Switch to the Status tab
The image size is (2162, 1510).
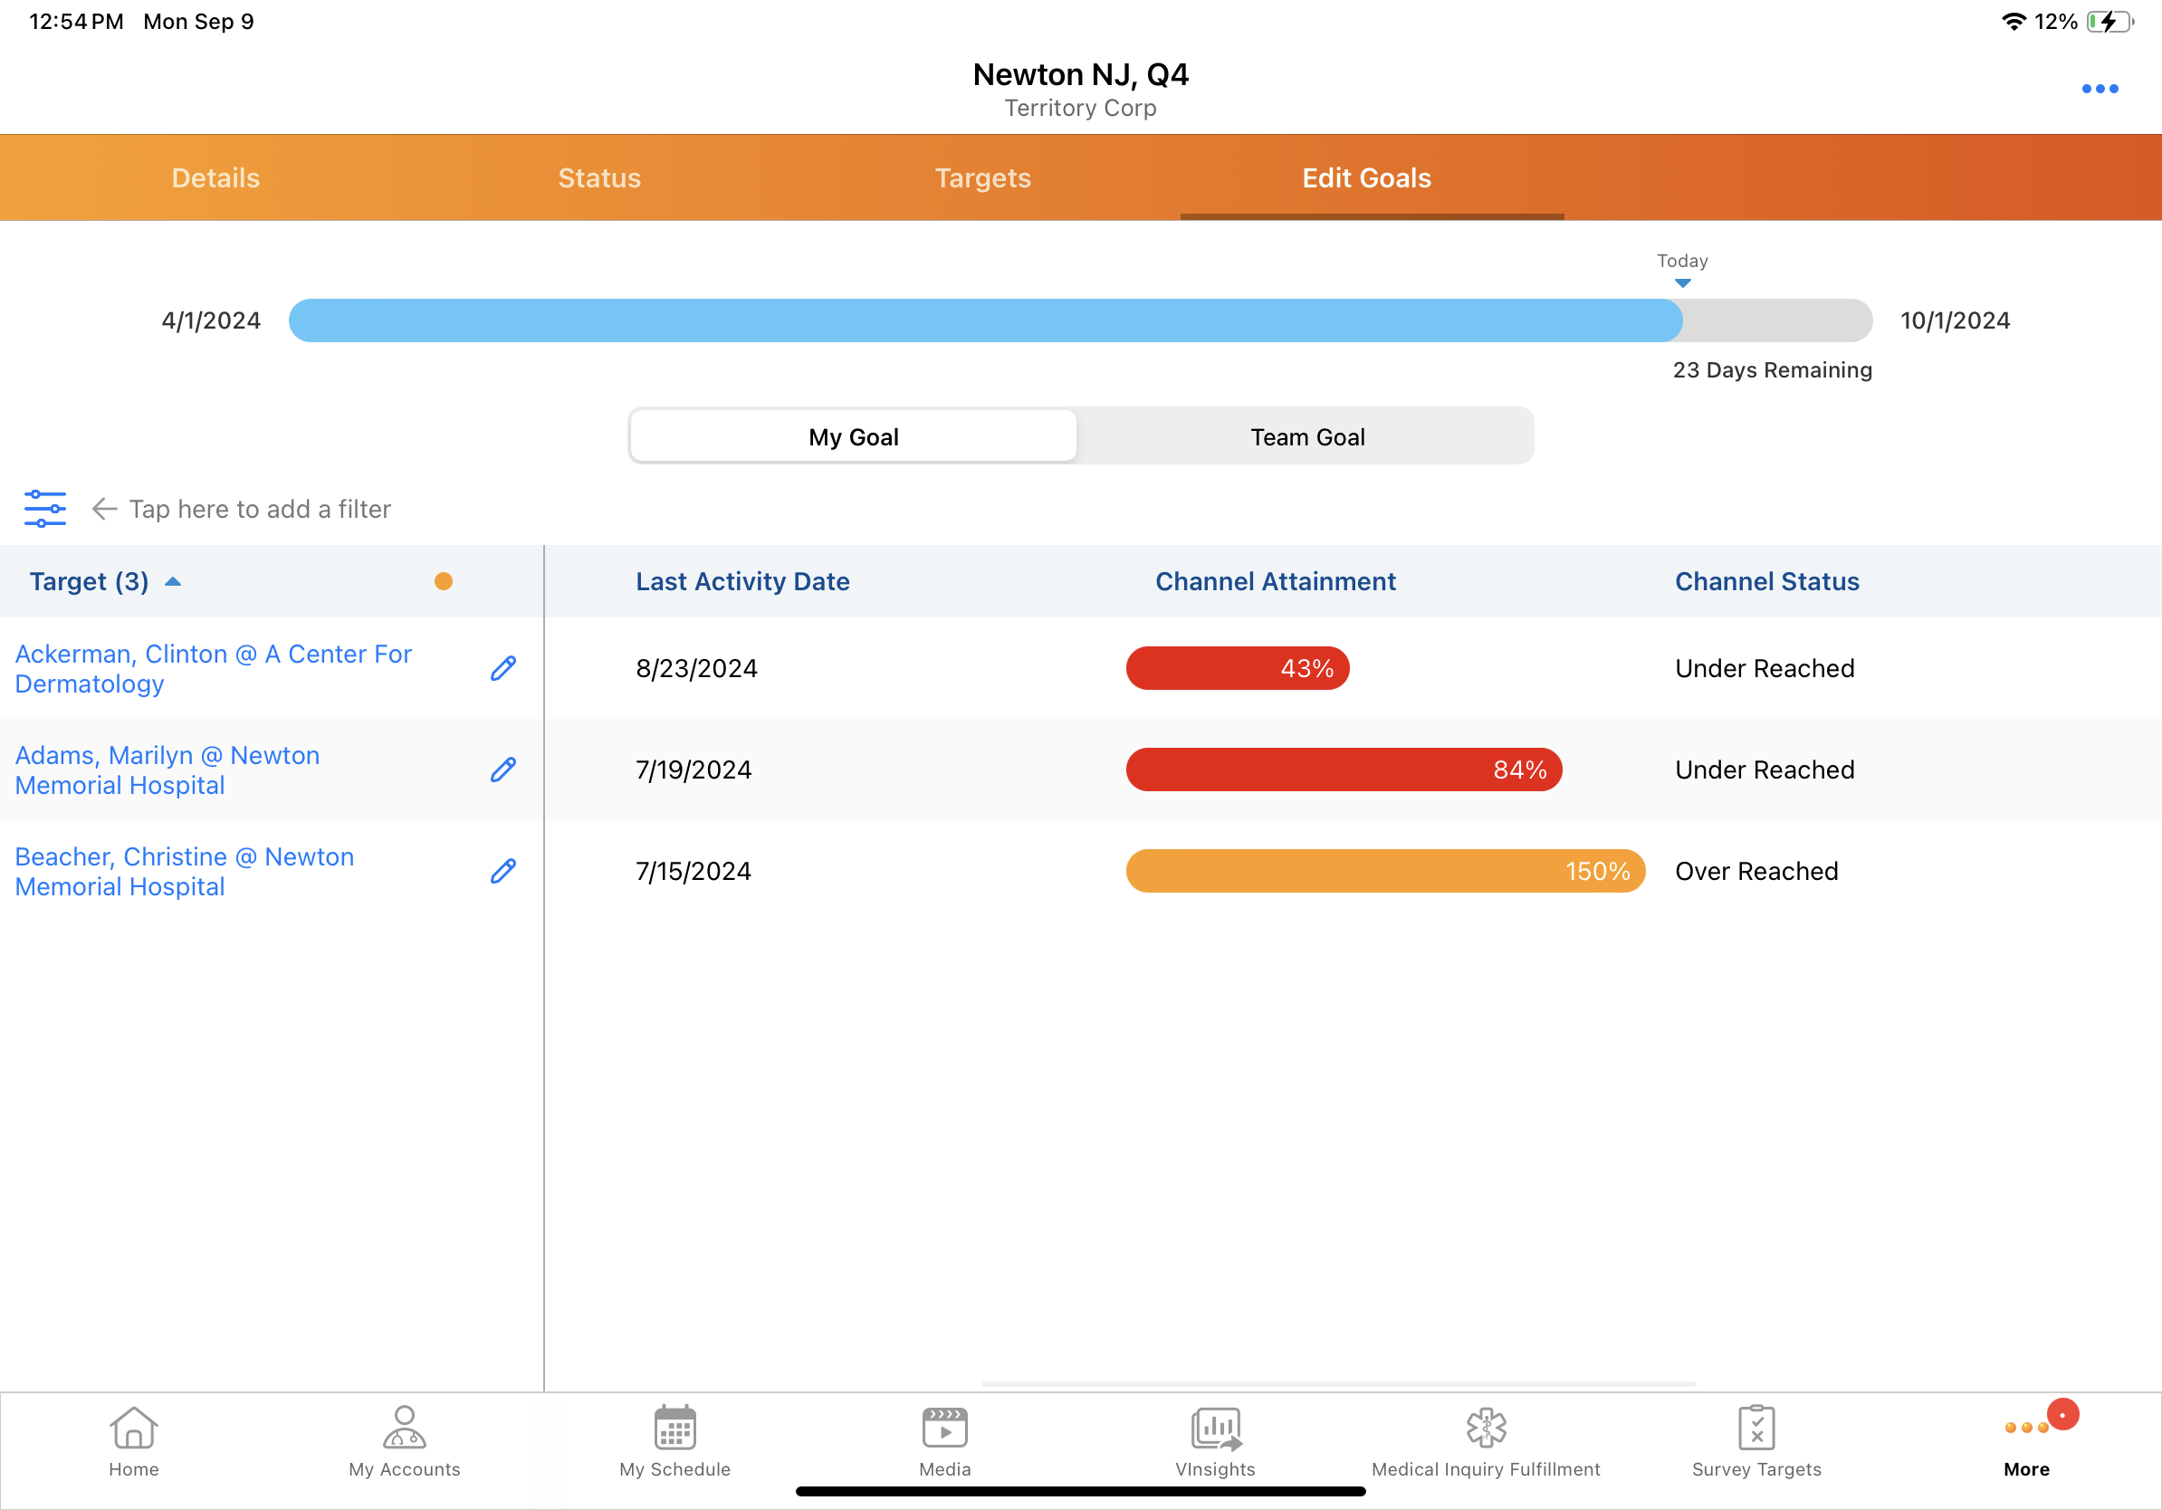598,178
